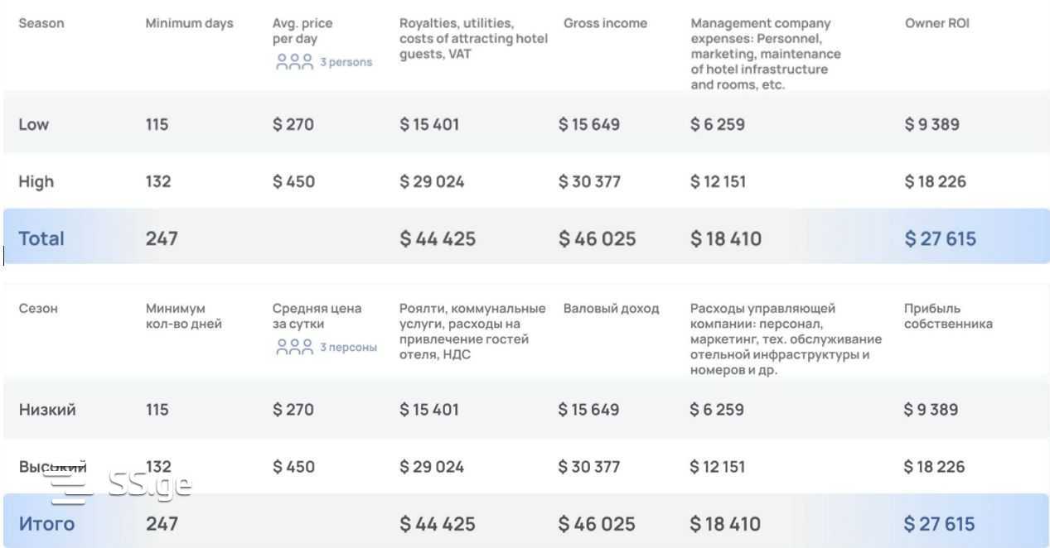Select the "Валовый доход" column header
The image size is (1050, 548).
pos(611,309)
